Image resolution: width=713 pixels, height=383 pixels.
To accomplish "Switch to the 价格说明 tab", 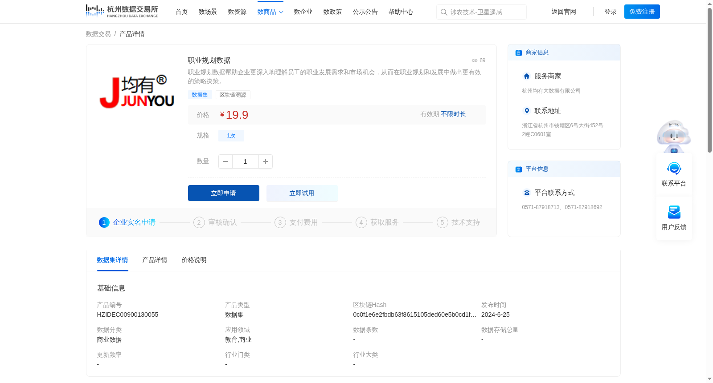I will 194,260.
